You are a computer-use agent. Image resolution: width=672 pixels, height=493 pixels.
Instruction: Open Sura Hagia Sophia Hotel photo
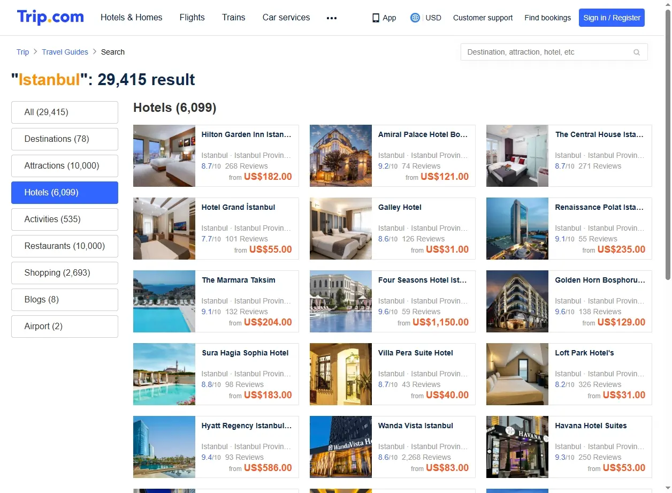(164, 374)
